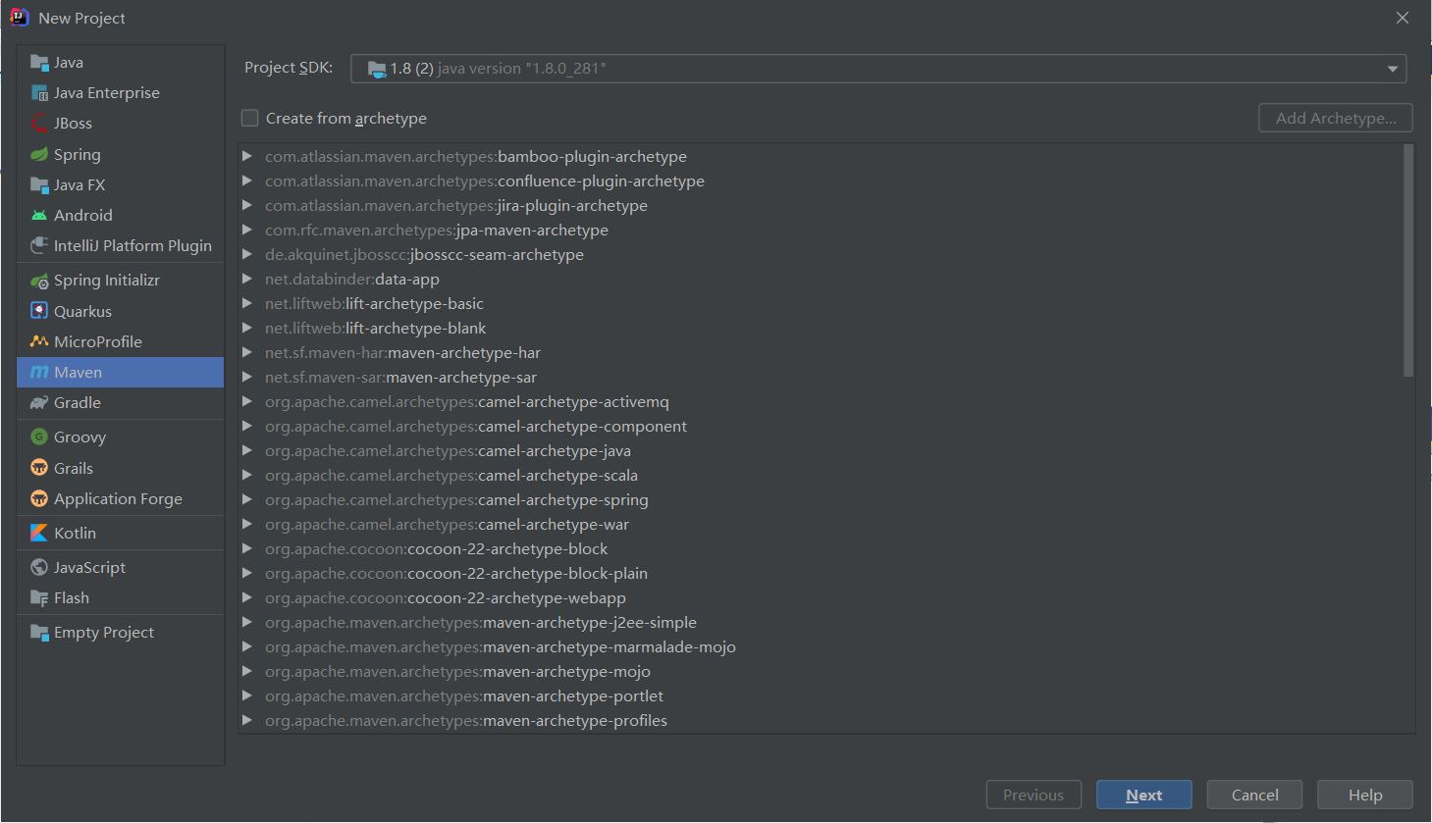
Task: Enable Create from archetype checkbox
Action: pyautogui.click(x=250, y=119)
